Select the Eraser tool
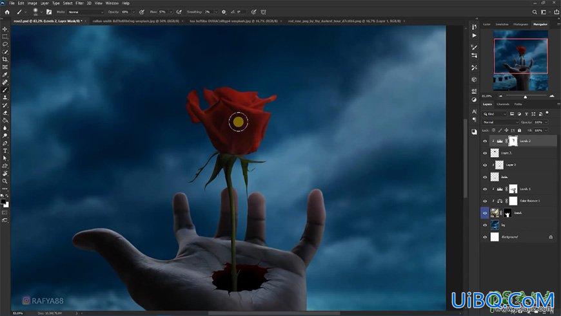 tap(5, 113)
